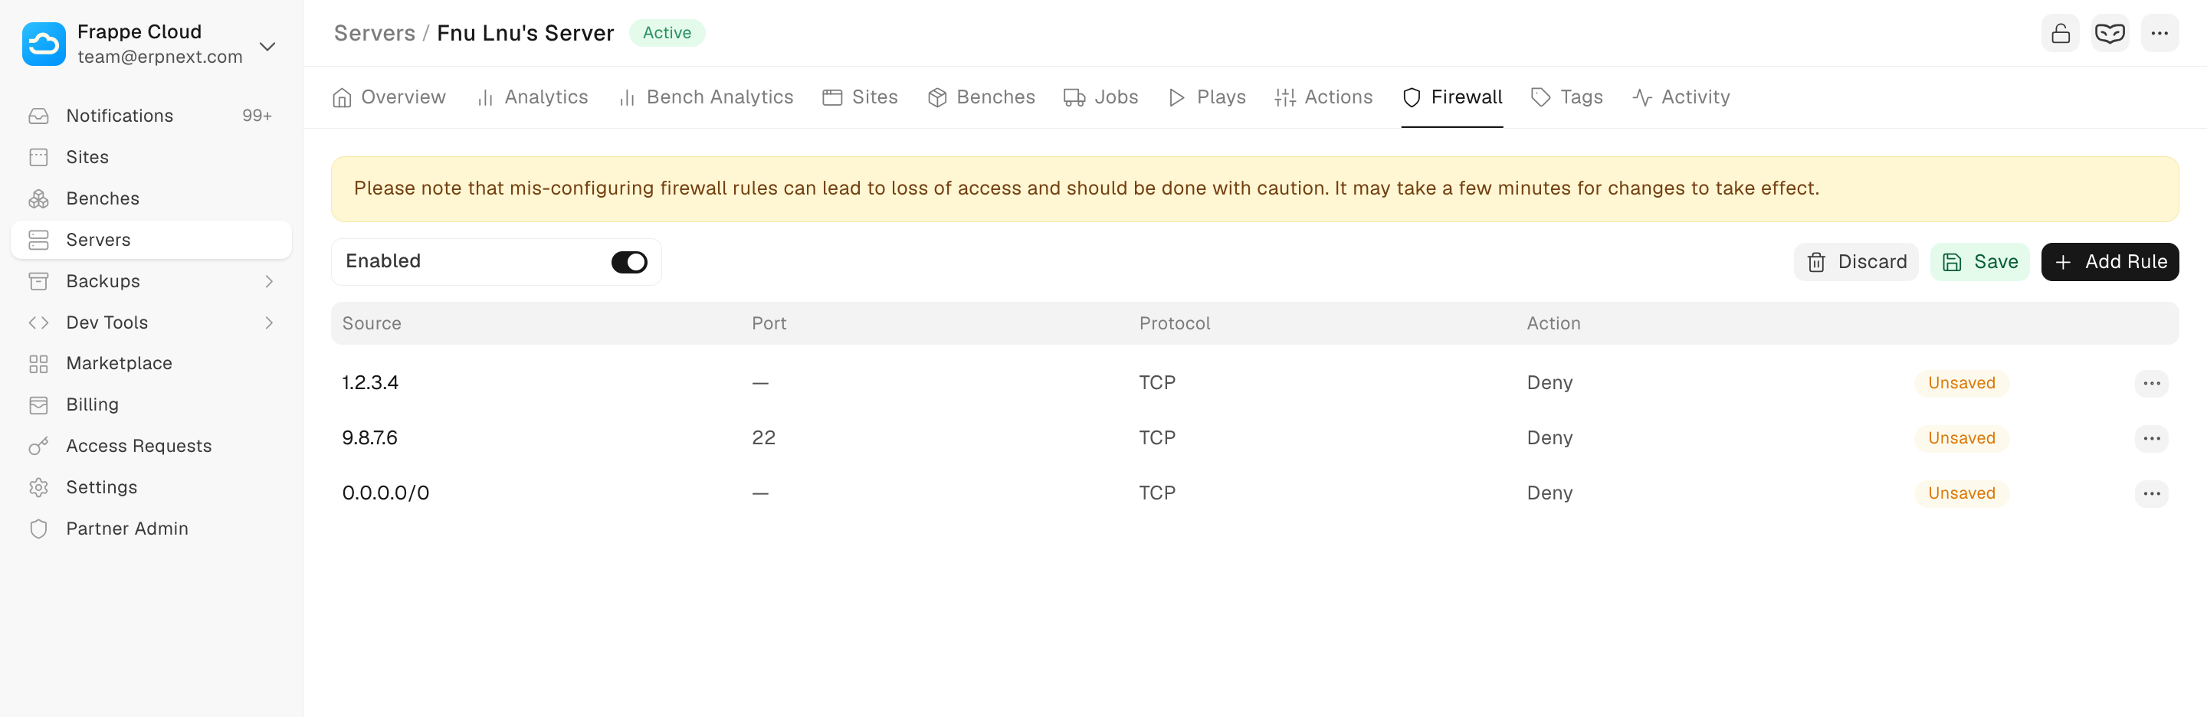The width and height of the screenshot is (2207, 717).
Task: Open Billing in the sidebar
Action: coord(93,404)
